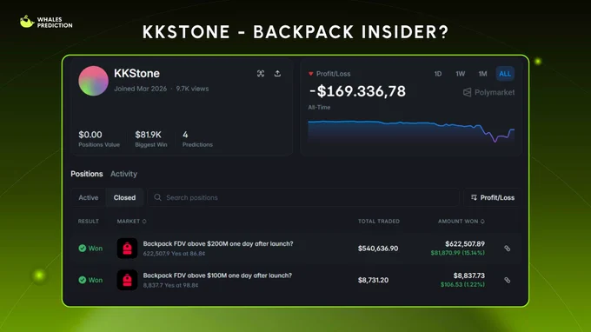
Task: Click the magnifier icon in search box
Action: [157, 197]
